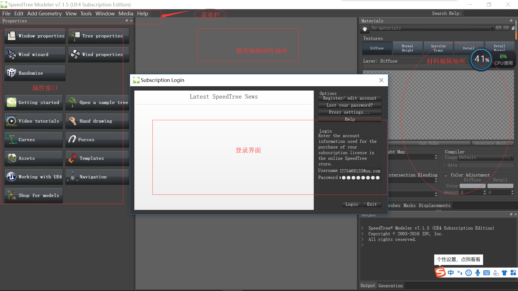Screen dimensions: 518x291
Task: Switch to the Generation tab
Action: tap(390, 286)
